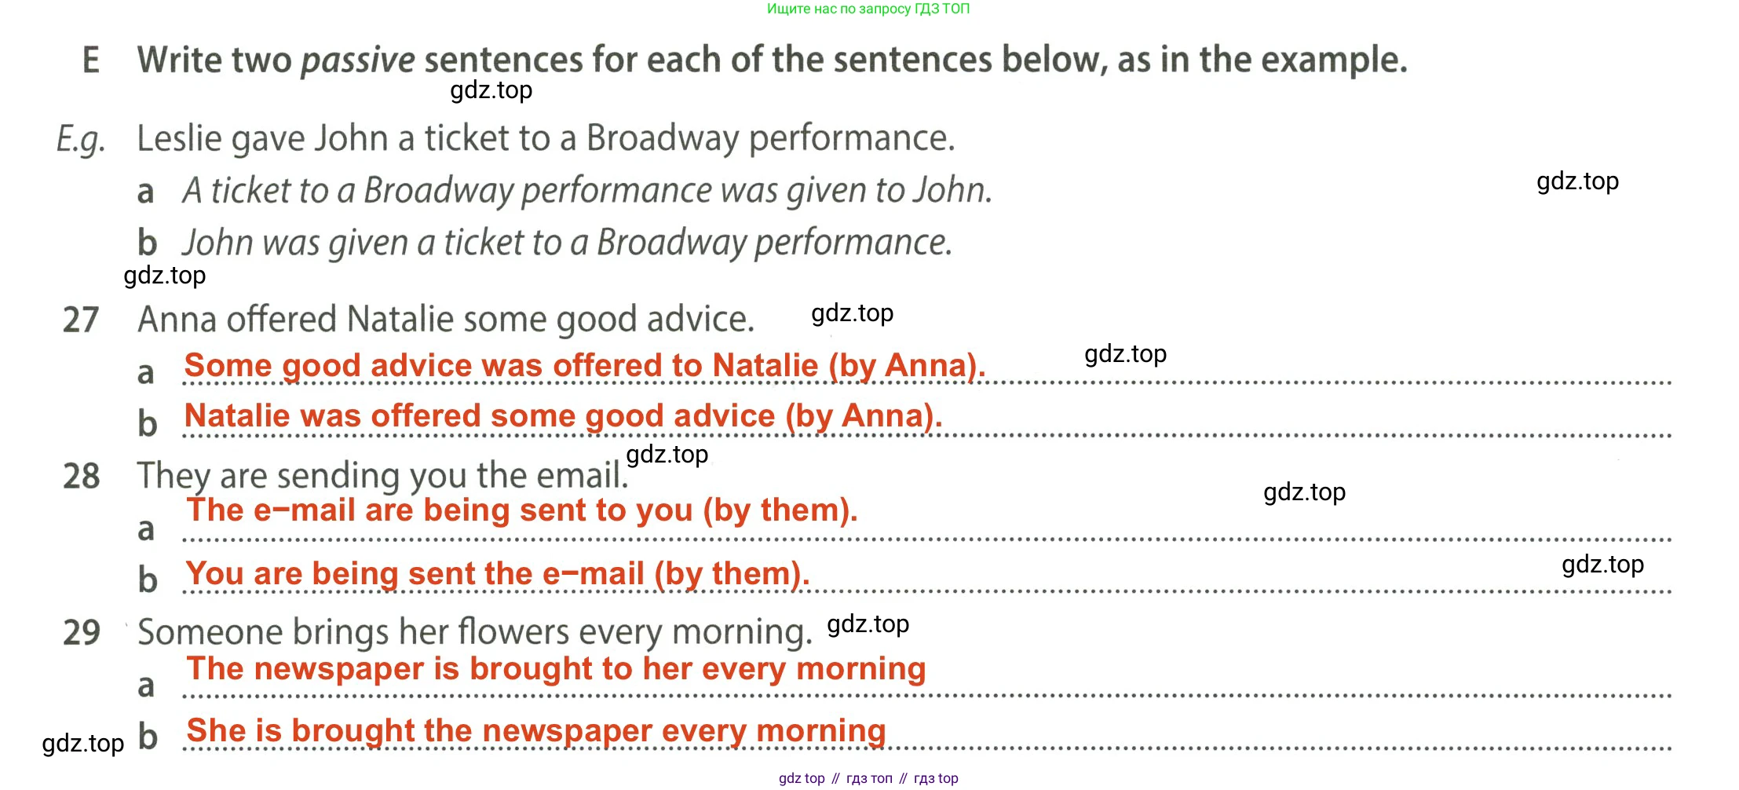Click answer 'You are being sent the e-mail'

[x=497, y=574]
